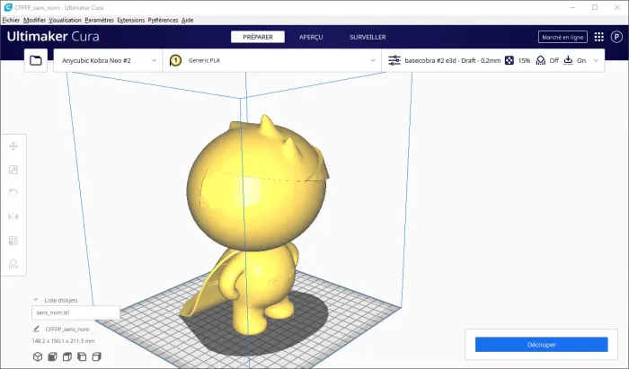Open the Marché en ligne marketplace
629x369 pixels.
563,37
